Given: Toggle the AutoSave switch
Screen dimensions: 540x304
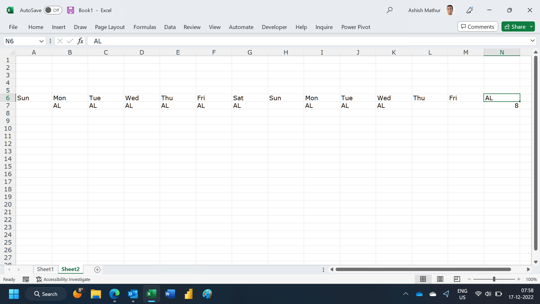Looking at the screenshot, I should tap(53, 10).
